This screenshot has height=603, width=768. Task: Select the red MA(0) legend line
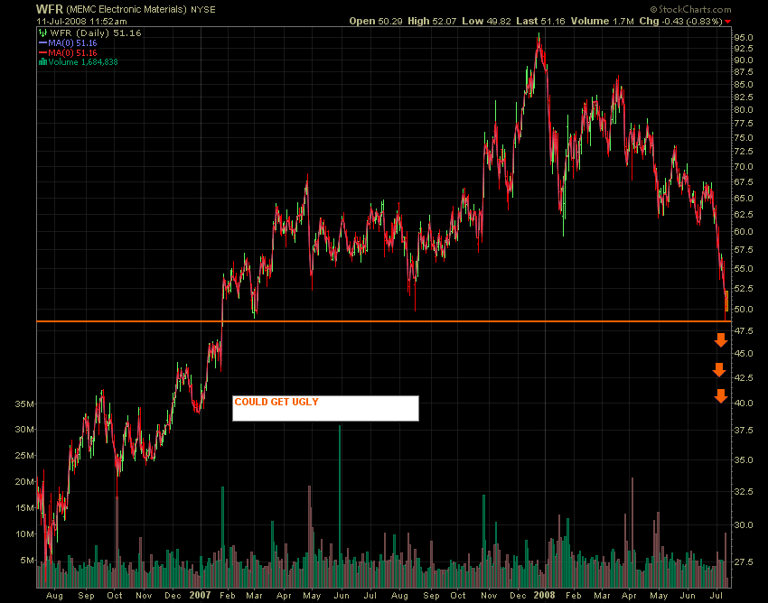(42, 52)
